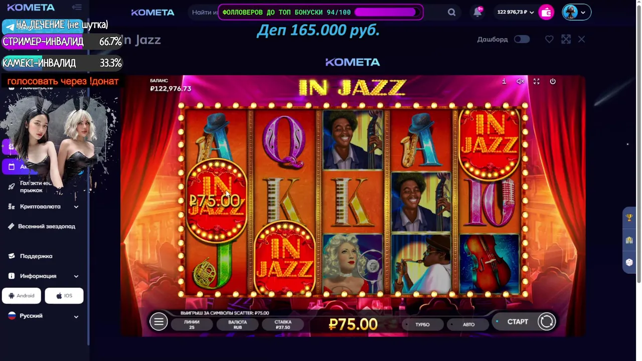Open the slot hamburger menu
This screenshot has width=642, height=361.
coord(158,322)
